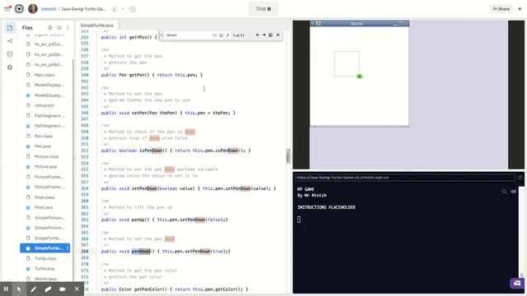This screenshot has width=527, height=296.
Task: Open Main.class in the file list
Action: pyautogui.click(x=44, y=75)
